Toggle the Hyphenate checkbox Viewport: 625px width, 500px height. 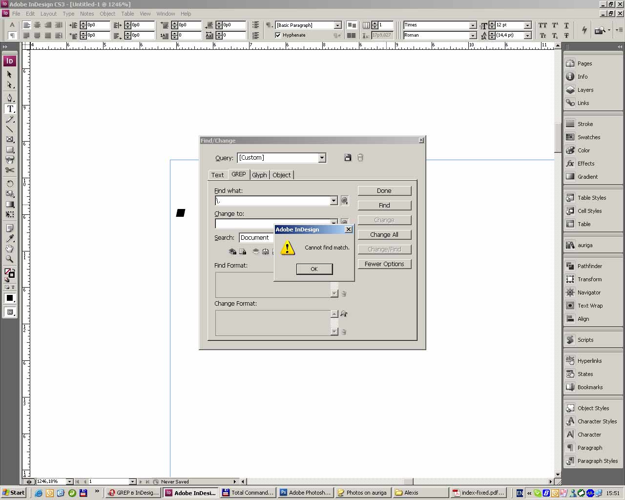(x=278, y=35)
